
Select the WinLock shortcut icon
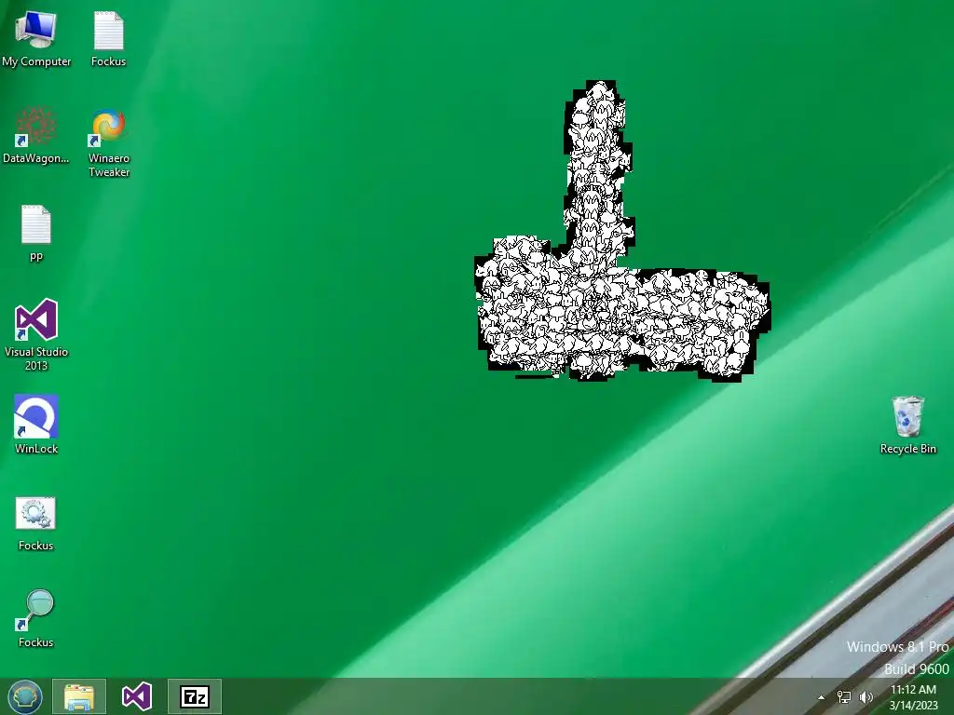(x=36, y=424)
